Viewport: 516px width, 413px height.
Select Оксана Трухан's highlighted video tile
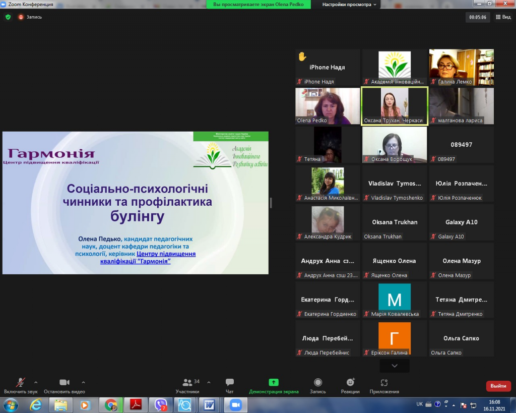[x=395, y=106]
